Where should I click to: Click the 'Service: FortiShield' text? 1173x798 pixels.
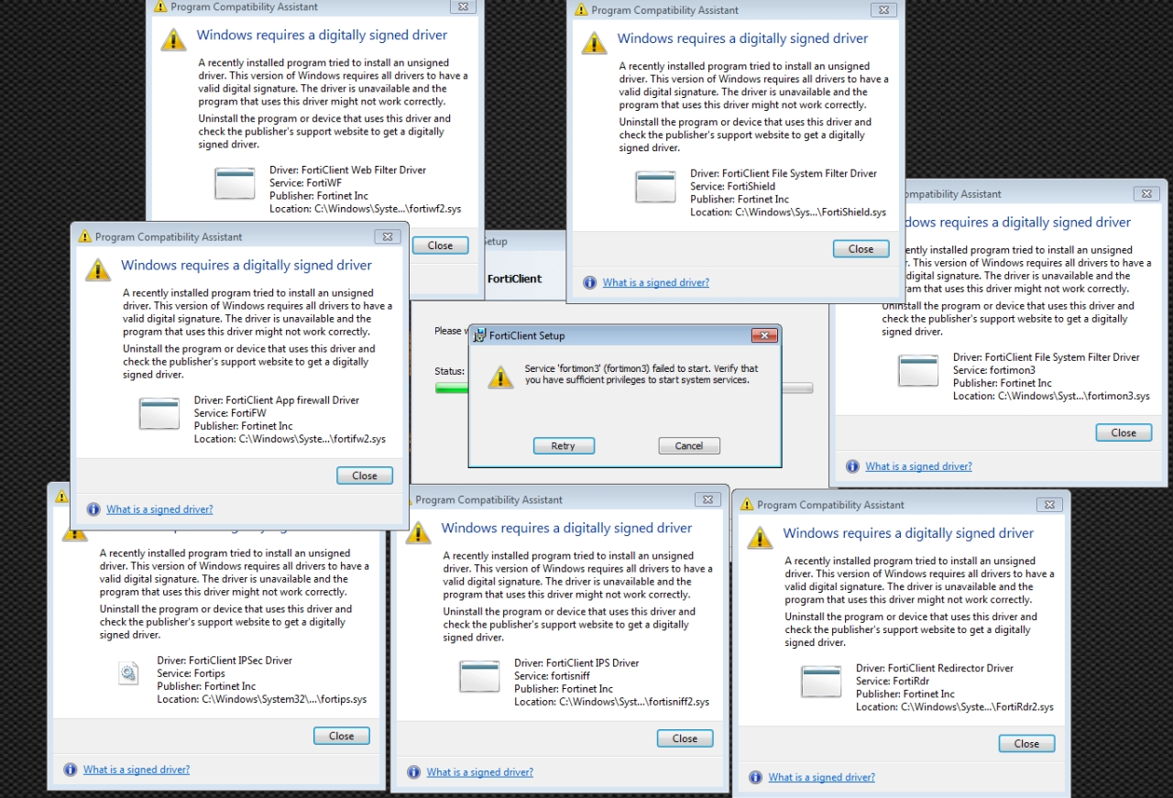pos(733,187)
